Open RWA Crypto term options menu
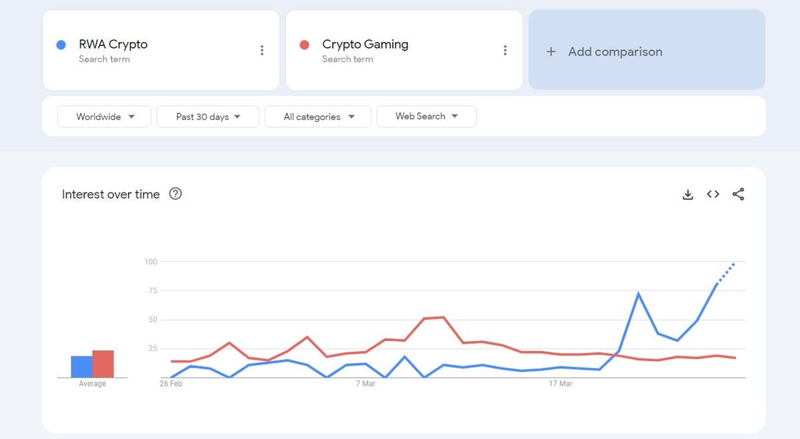 click(262, 50)
